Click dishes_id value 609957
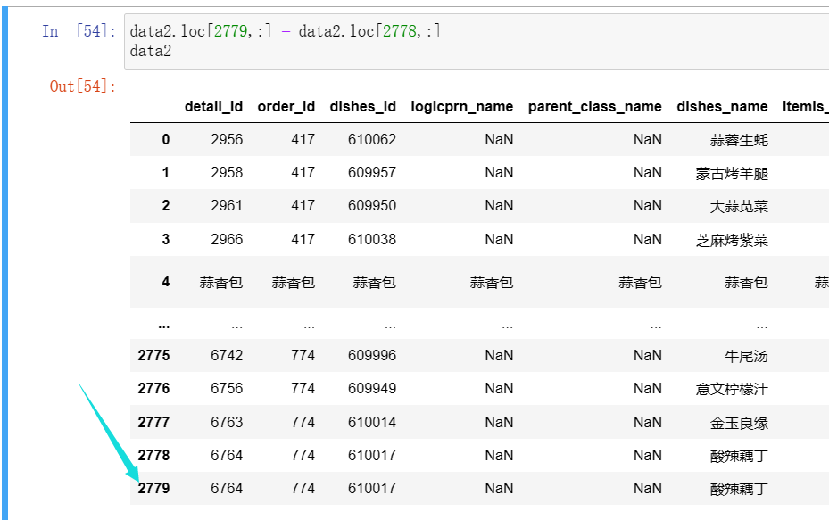 pos(372,173)
